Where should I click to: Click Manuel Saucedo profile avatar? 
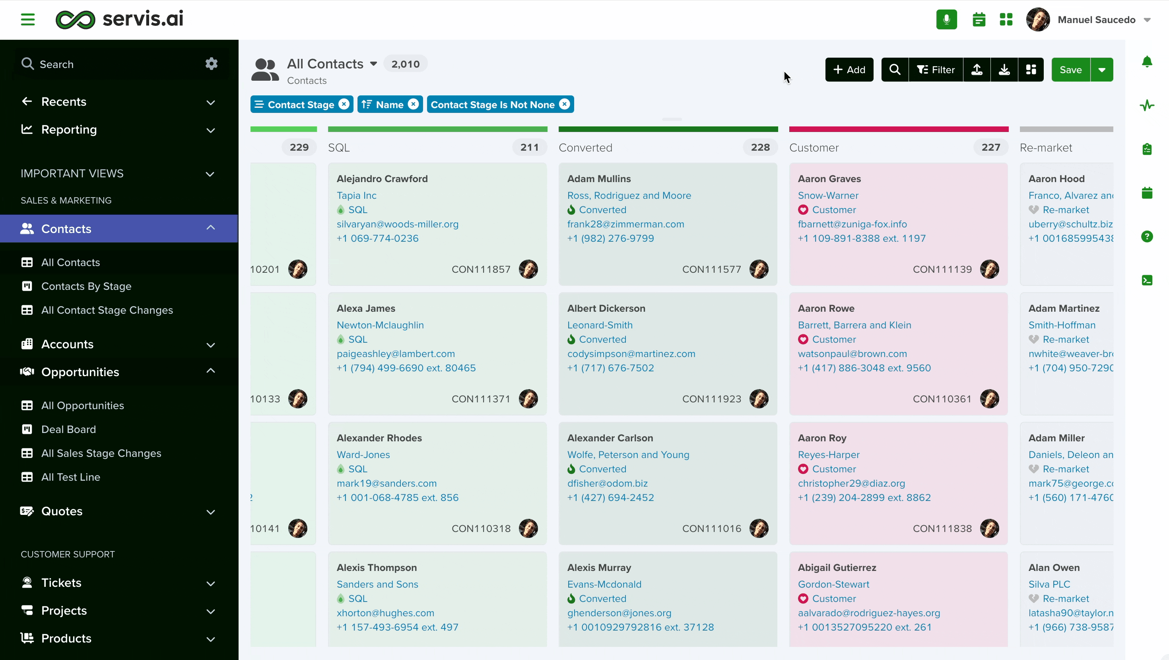(x=1038, y=19)
